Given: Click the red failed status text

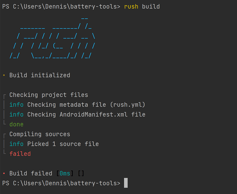Looking at the screenshot, I should 20,154.
